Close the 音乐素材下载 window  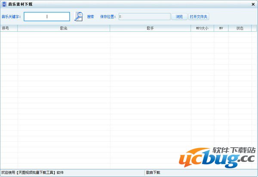coord(253,4)
